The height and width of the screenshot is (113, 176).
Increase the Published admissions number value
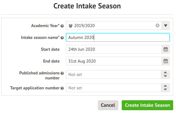point(165,73)
